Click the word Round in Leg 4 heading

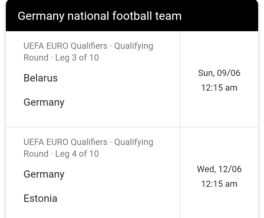coord(36,154)
